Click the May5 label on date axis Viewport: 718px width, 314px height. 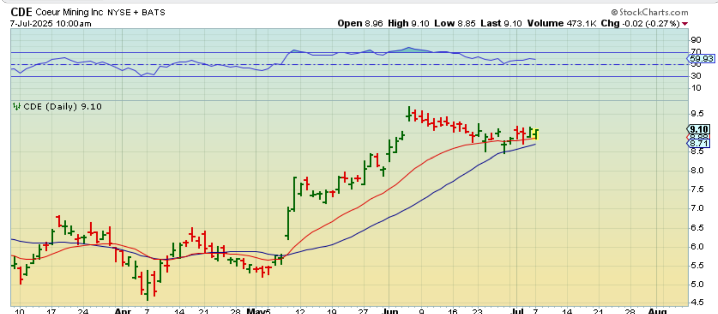click(x=258, y=311)
